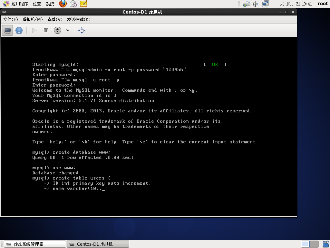Launch the Evolution mail client
The image size is (330, 248).
[73, 4]
